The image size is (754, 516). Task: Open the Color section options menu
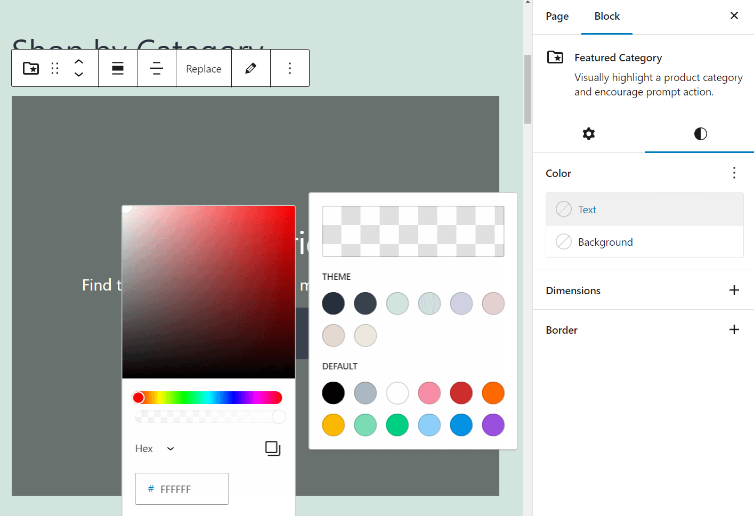pos(734,173)
